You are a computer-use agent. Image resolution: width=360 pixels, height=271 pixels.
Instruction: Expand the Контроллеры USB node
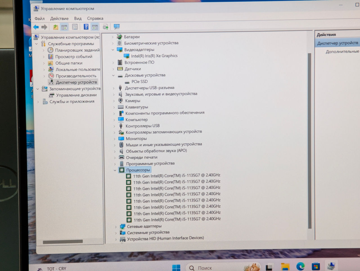click(x=114, y=126)
